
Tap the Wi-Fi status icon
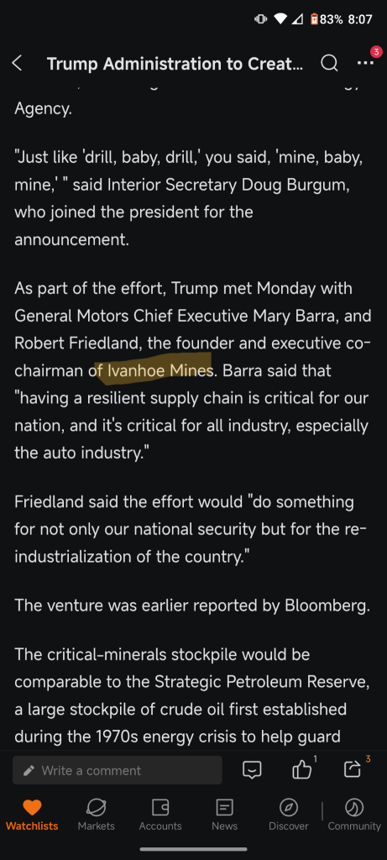pos(280,19)
